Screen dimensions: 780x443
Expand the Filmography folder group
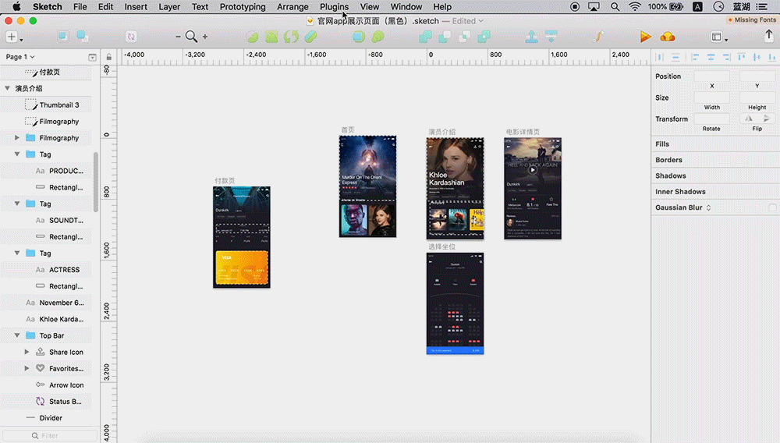17,138
